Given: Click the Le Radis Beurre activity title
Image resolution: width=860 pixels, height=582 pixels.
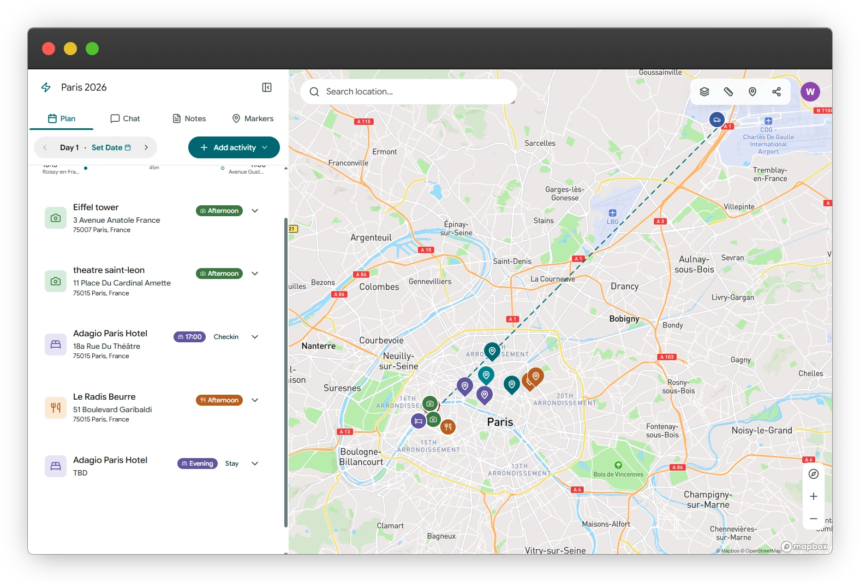Looking at the screenshot, I should [104, 397].
